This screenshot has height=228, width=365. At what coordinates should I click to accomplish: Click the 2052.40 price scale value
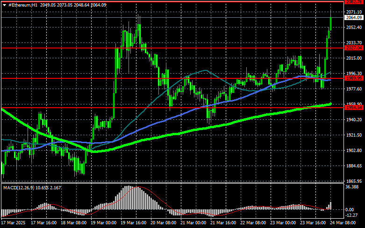pos(354,28)
